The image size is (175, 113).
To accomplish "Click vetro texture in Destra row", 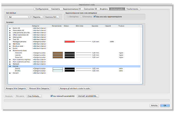I will 121,69.
